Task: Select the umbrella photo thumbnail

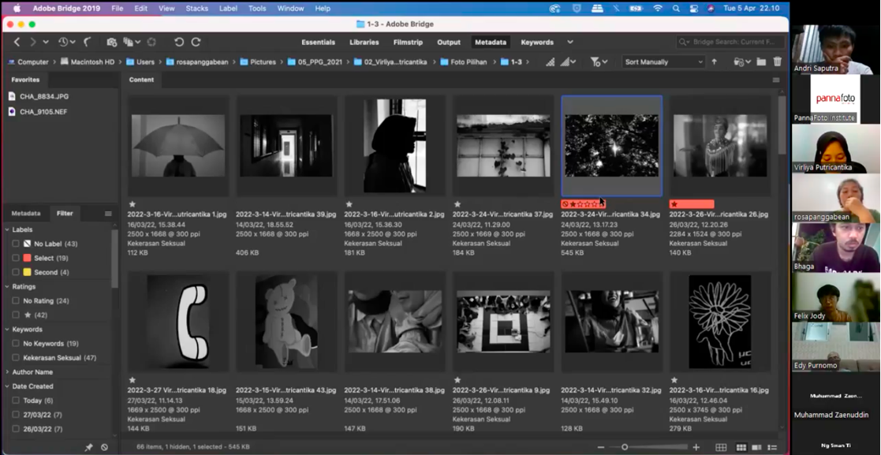Action: click(178, 146)
